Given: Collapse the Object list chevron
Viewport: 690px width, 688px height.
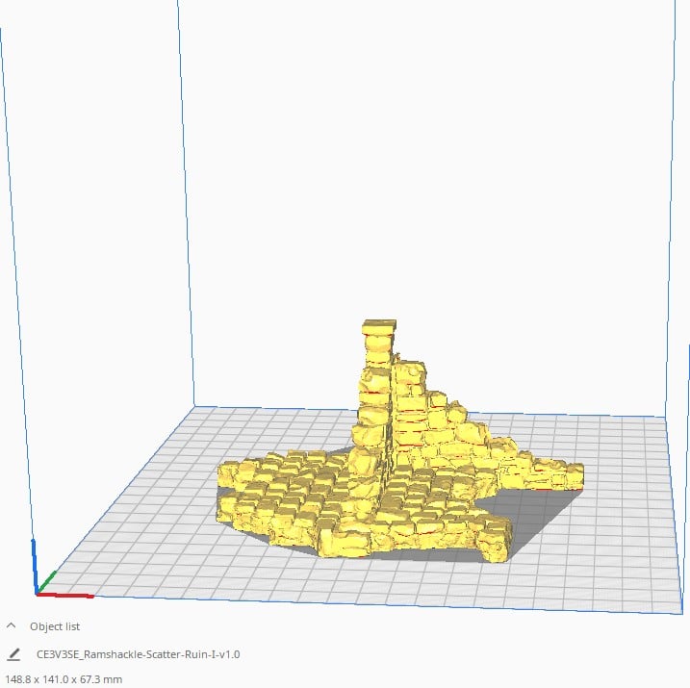Looking at the screenshot, I should tap(13, 625).
